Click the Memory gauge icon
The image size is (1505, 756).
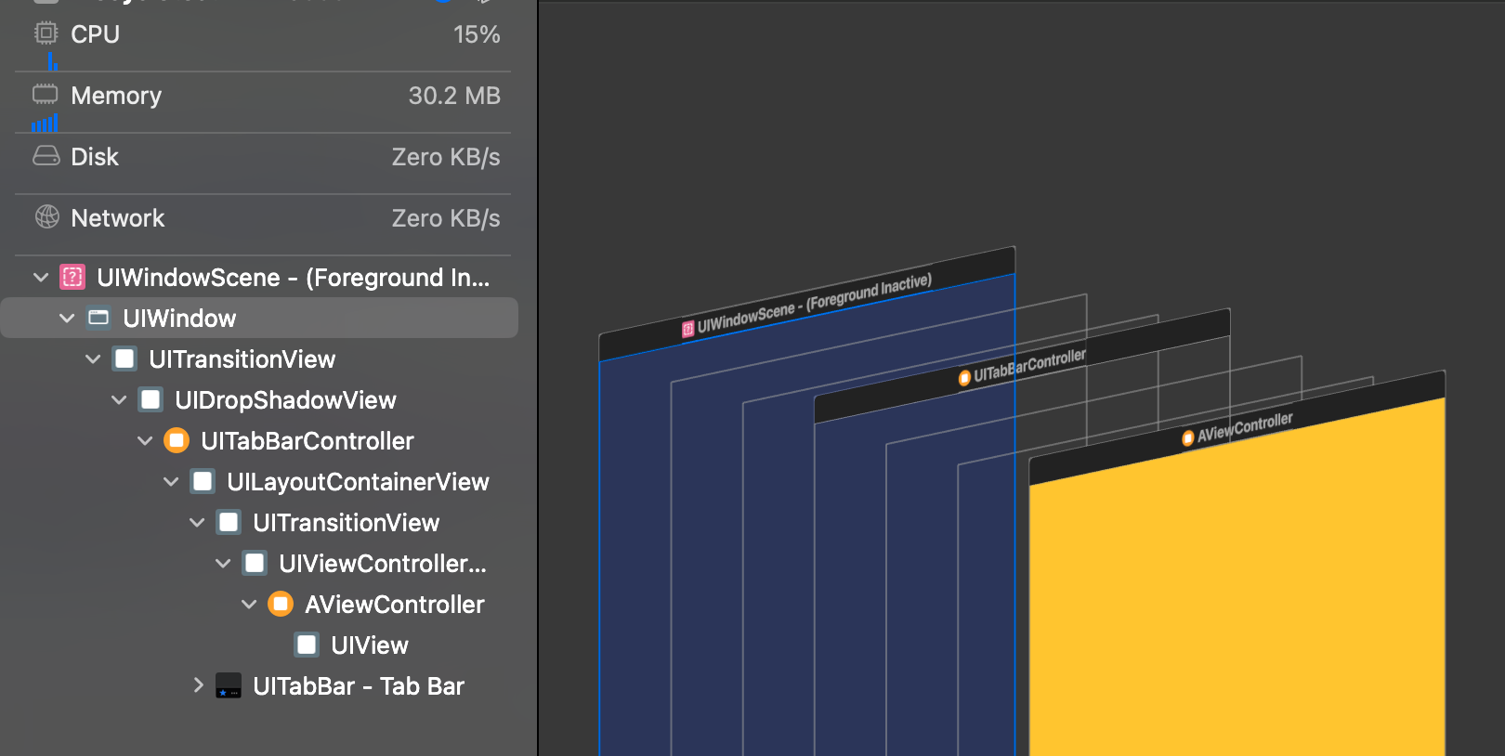pos(46,94)
